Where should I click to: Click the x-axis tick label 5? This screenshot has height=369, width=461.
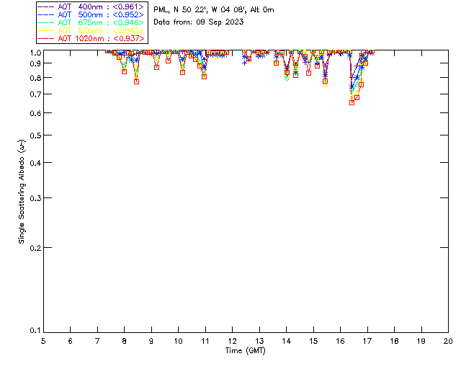point(43,341)
